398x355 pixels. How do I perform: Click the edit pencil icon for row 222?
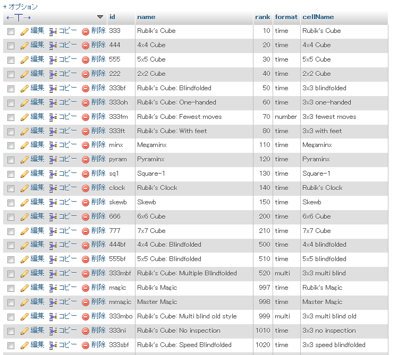[24, 74]
